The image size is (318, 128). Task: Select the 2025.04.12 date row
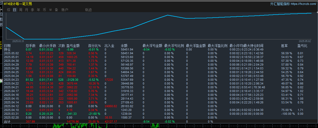click(11, 106)
